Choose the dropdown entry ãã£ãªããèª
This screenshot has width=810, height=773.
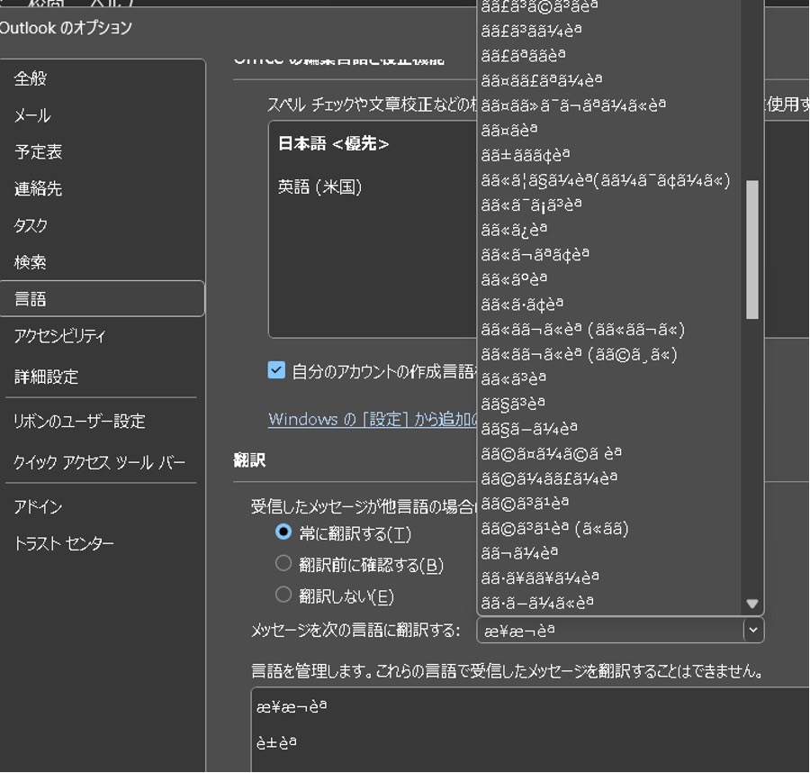pyautogui.click(x=523, y=55)
